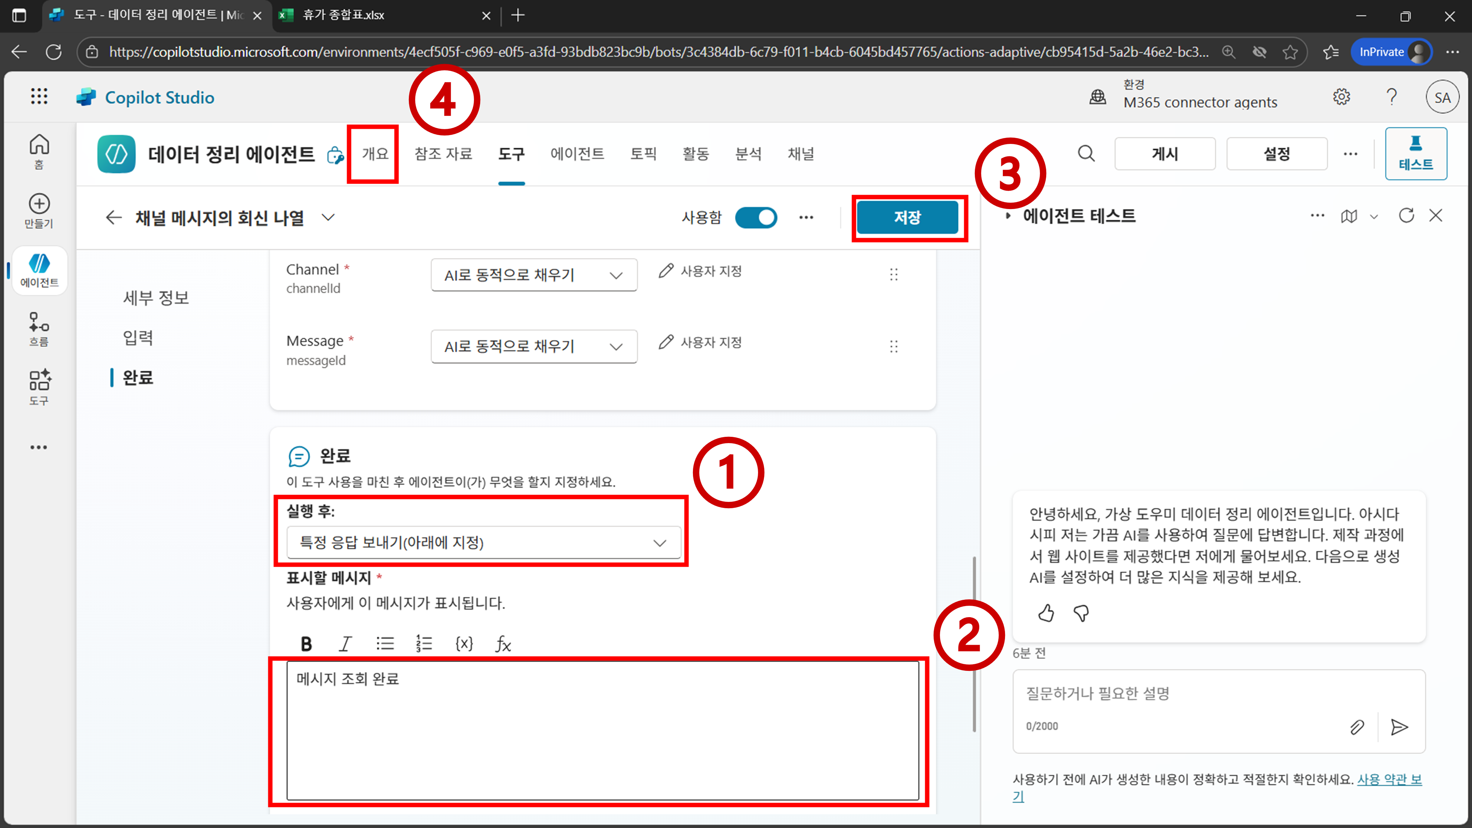Click the thumbs up feedback icon
The image size is (1472, 828).
[x=1046, y=613]
